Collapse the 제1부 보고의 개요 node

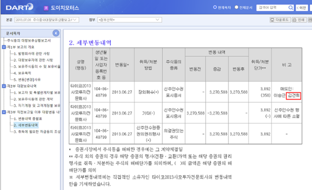click(4, 47)
